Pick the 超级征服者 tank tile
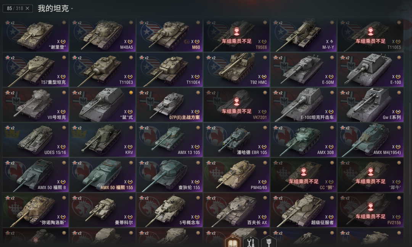This screenshot has height=247, width=412. [x=304, y=211]
